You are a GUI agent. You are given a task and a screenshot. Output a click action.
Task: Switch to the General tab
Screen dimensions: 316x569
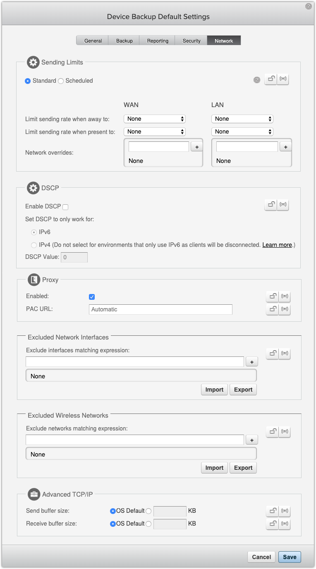pos(92,40)
